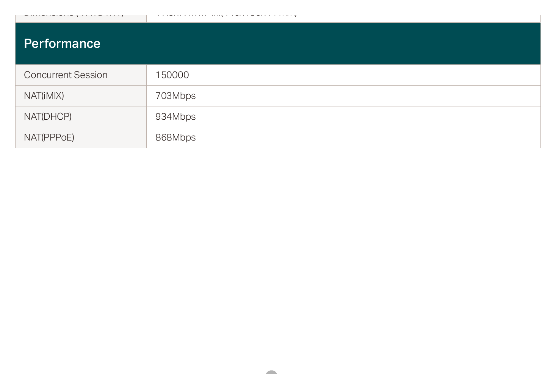Screen dimensions: 556x389
Task: Click empty area right of 868Mbps
Action: (368, 137)
